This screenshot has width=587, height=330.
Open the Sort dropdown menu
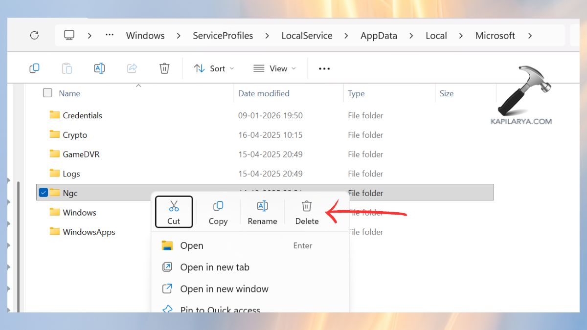coord(214,68)
